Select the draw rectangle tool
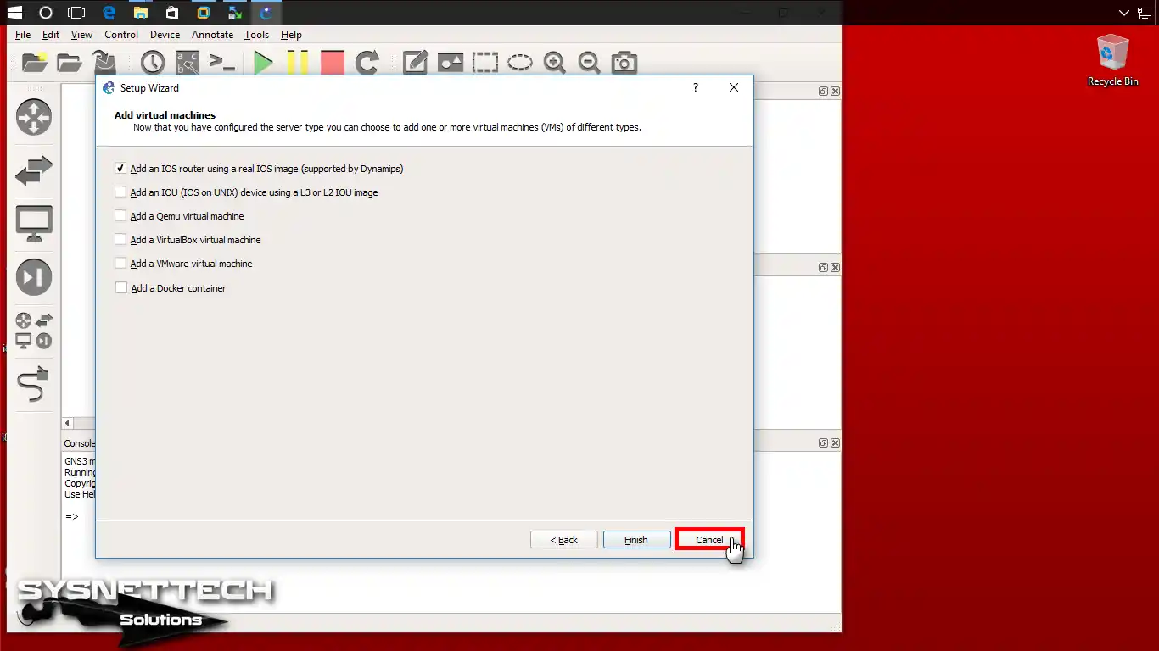The width and height of the screenshot is (1159, 651). point(485,62)
